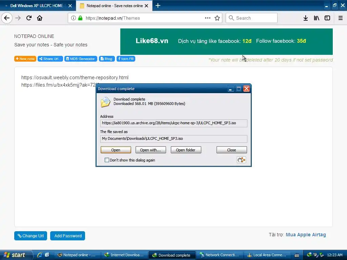Click the folder icon in Download complete dialog
This screenshot has height=260, width=347.
click(x=105, y=102)
